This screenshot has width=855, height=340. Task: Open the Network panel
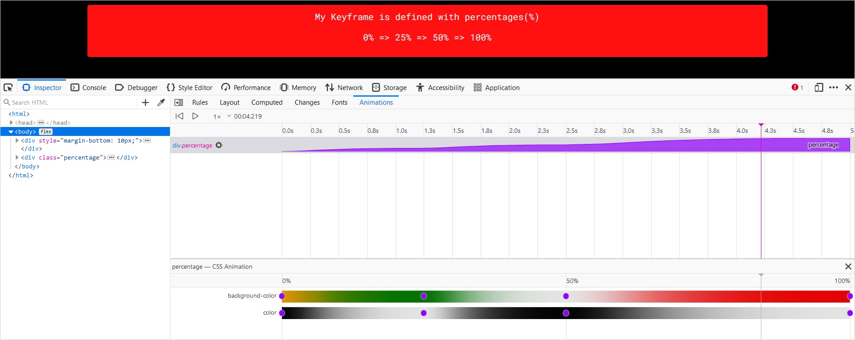click(x=344, y=87)
